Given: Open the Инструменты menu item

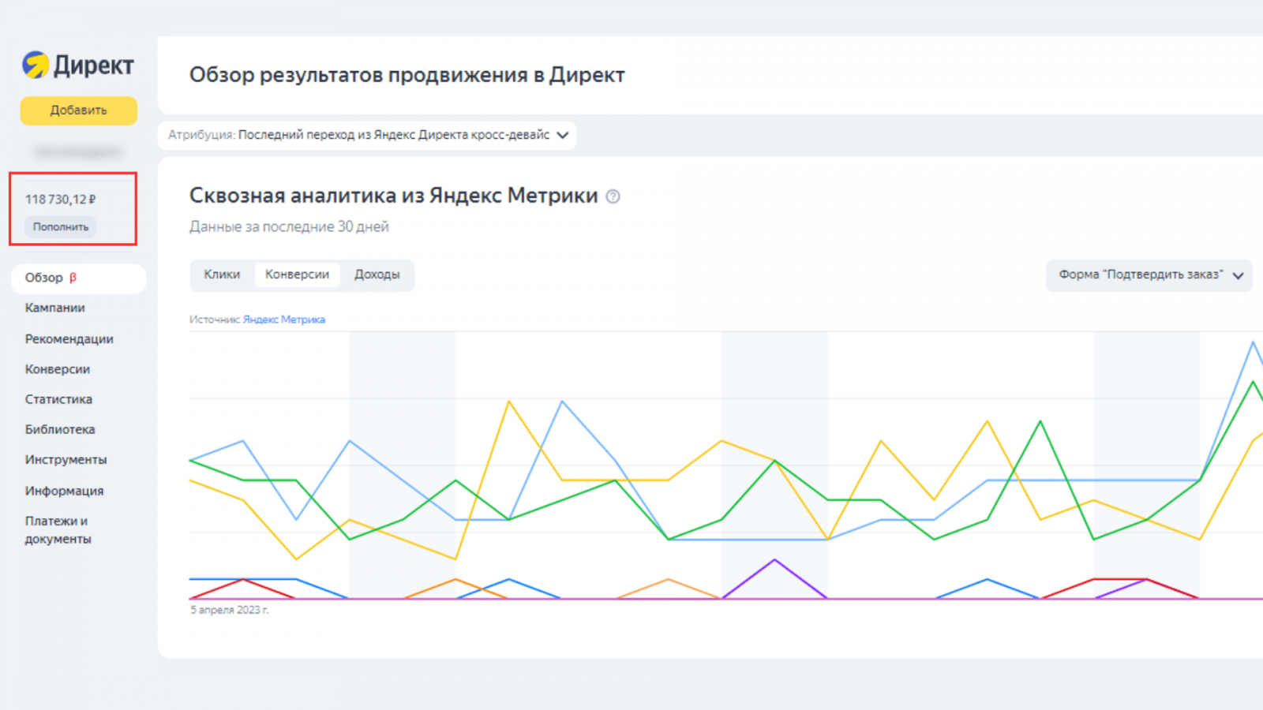Looking at the screenshot, I should 66,460.
